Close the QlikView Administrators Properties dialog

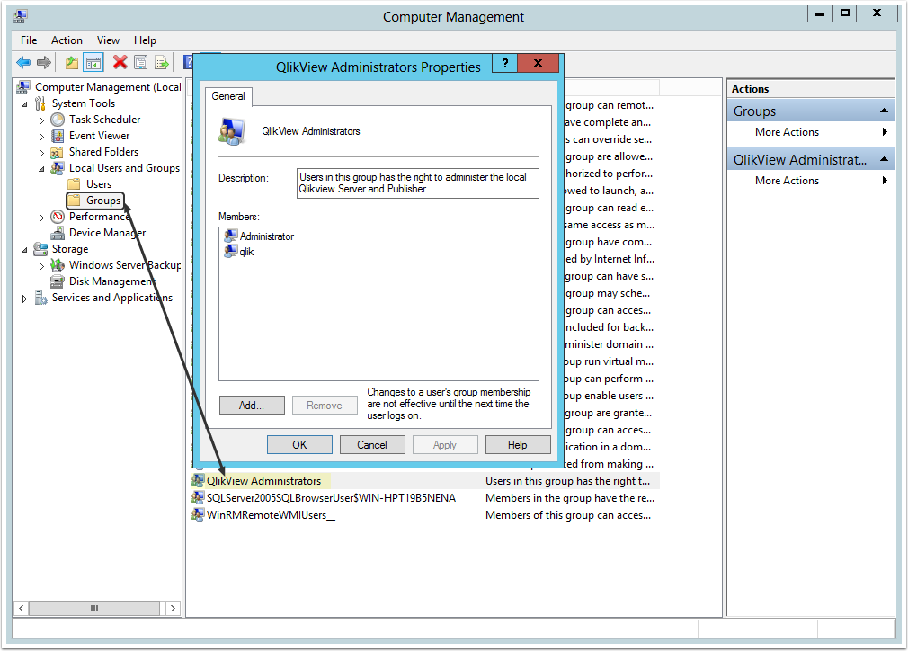pos(538,63)
